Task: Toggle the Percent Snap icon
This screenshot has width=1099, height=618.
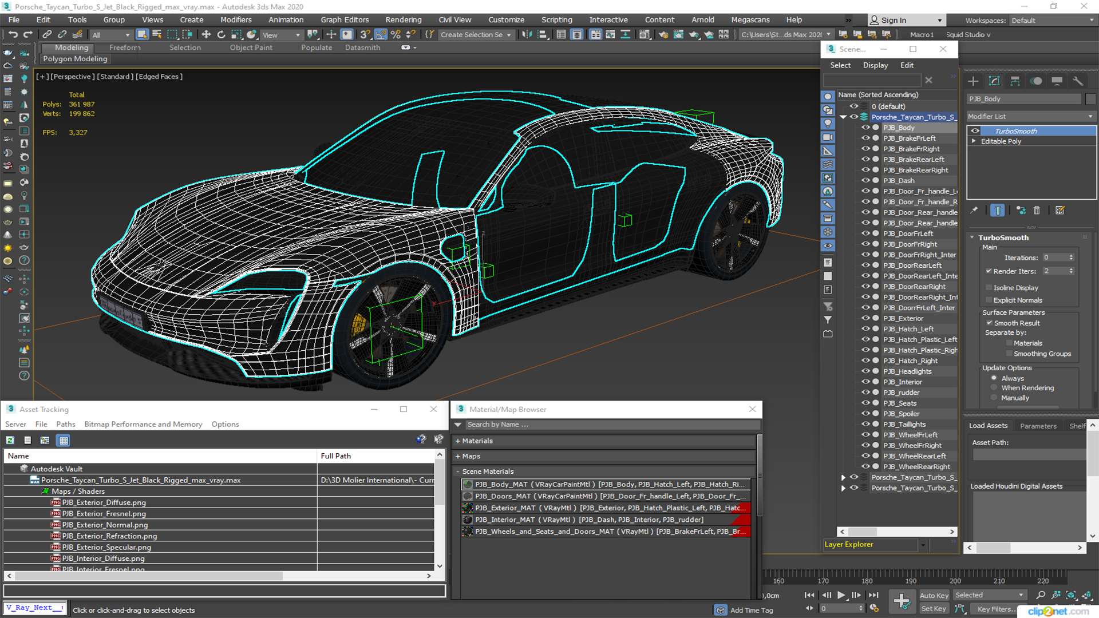Action: click(x=396, y=34)
